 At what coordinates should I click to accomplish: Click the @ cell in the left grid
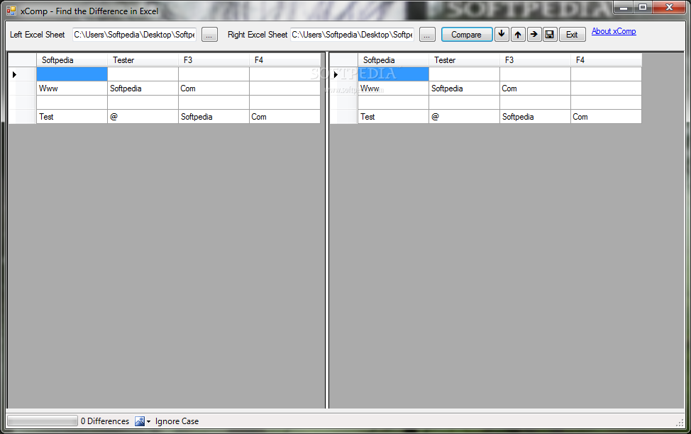coord(143,117)
